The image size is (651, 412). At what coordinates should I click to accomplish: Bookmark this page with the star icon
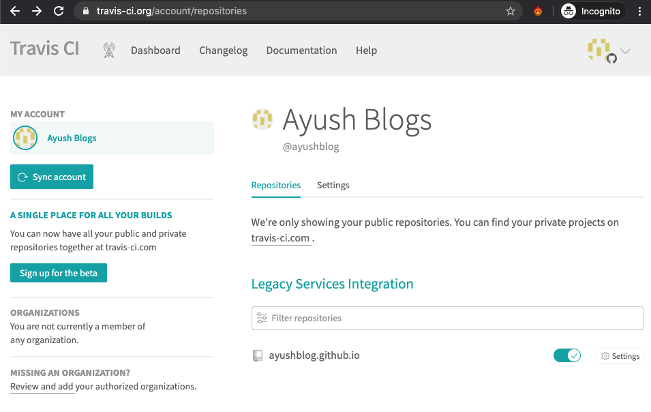[511, 11]
